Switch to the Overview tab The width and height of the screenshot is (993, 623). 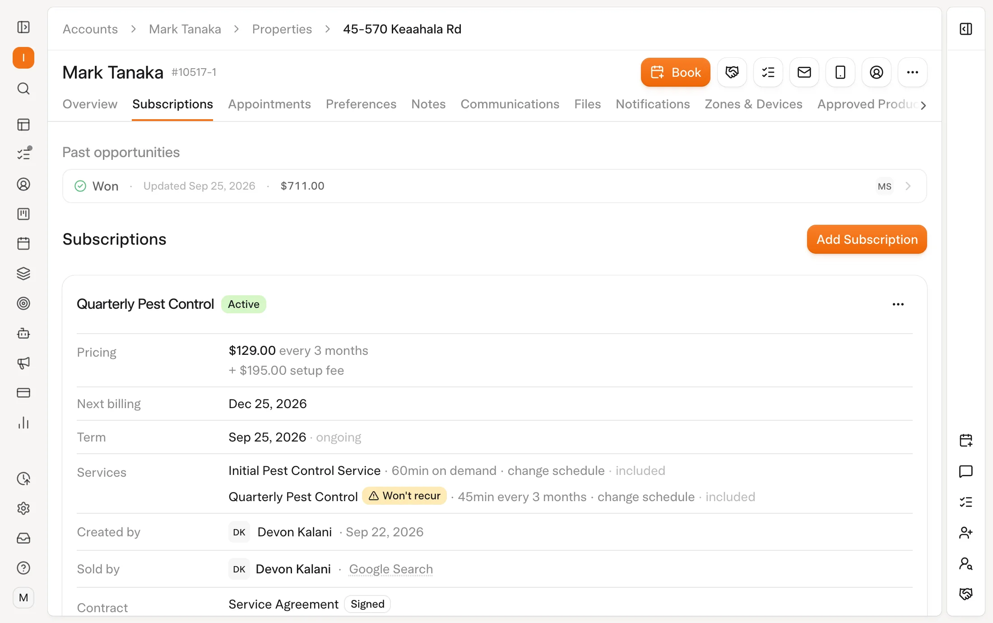click(x=90, y=104)
